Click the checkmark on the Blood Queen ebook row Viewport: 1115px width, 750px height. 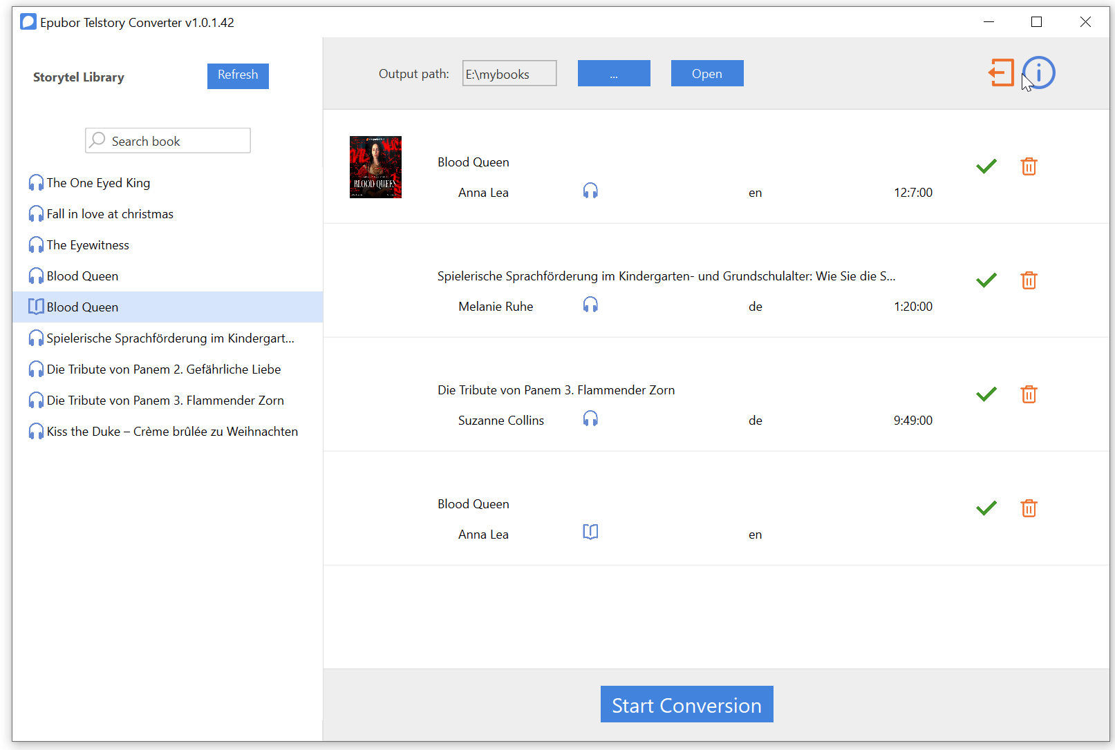[x=986, y=508]
